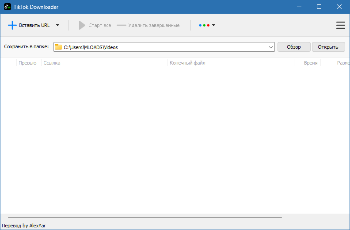Click the yellow folder icon in path field
Image resolution: width=350 pixels, height=230 pixels.
click(x=58, y=47)
